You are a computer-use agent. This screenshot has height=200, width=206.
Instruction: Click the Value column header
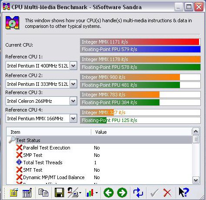click(141, 132)
